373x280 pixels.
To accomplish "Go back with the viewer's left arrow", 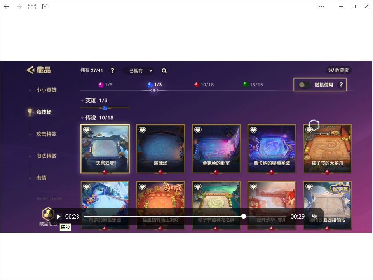I will (7, 7).
